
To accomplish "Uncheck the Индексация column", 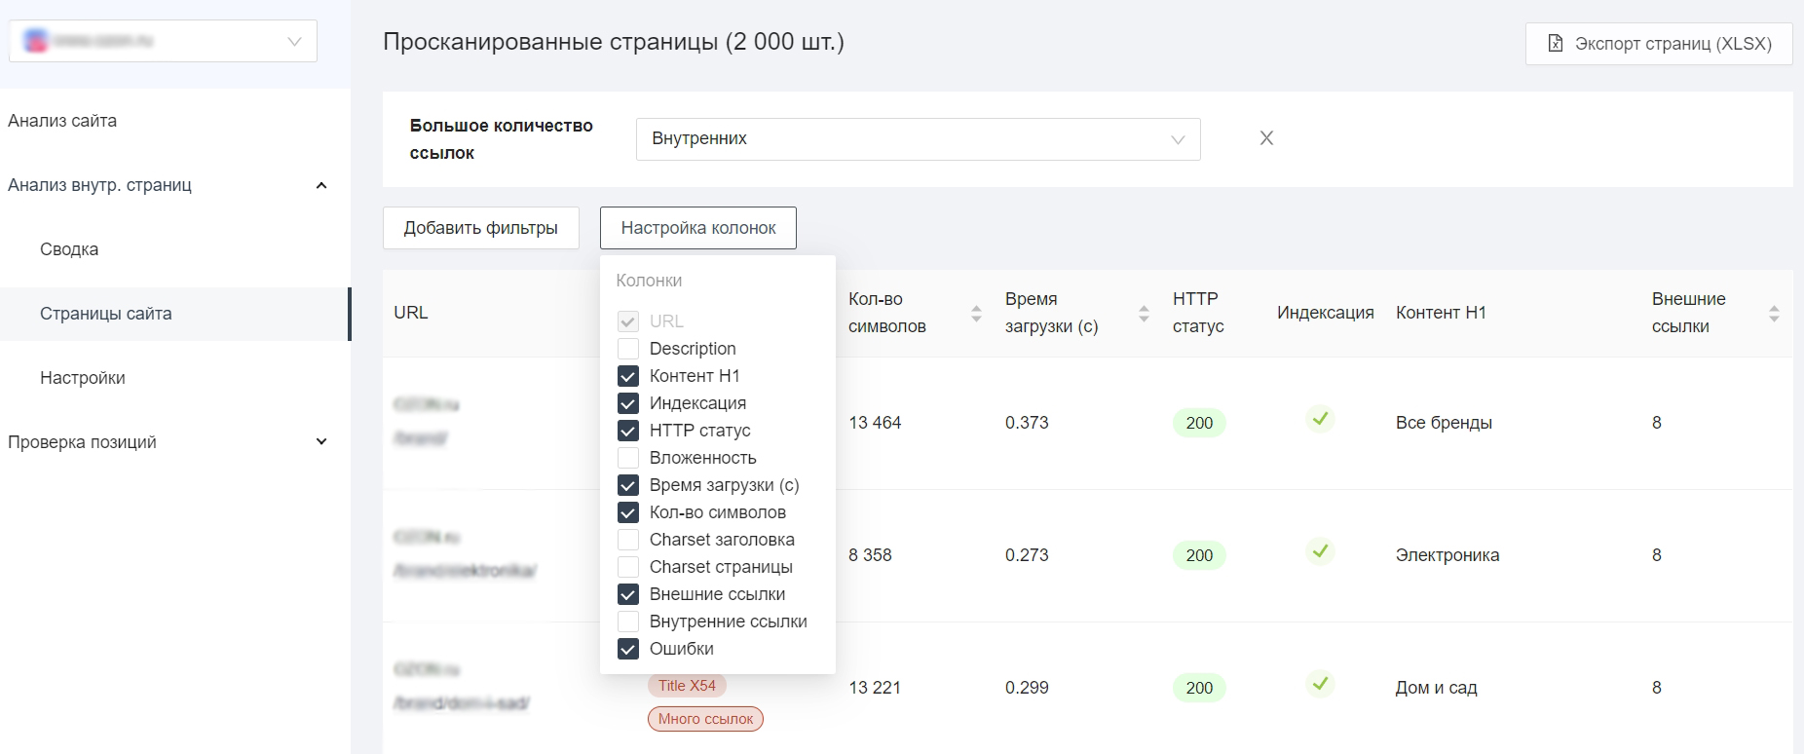I will [628, 403].
